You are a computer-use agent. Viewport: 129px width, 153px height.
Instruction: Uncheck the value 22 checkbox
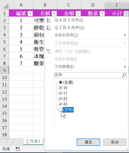click(60, 99)
